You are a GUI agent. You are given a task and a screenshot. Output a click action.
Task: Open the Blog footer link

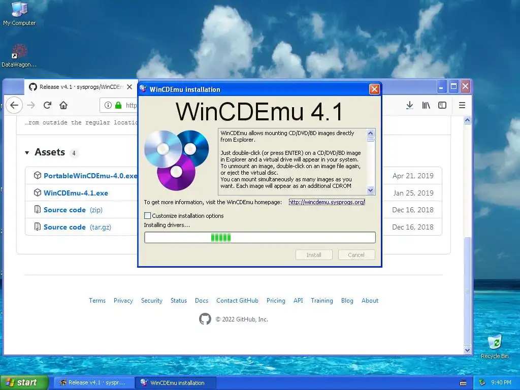347,301
